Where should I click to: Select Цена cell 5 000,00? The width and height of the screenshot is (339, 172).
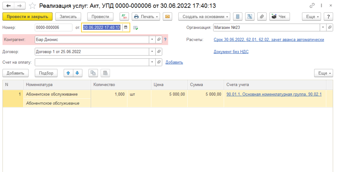point(169,94)
